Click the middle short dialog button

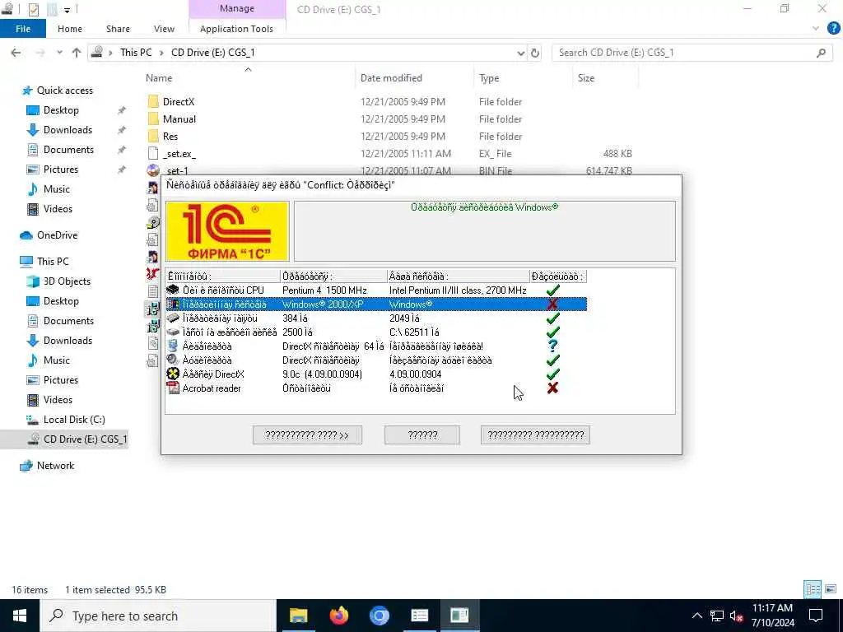click(x=422, y=434)
